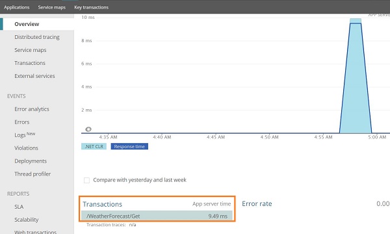Screen dimensions: 390x234
Task: Click the Error rate heading
Action: [x=257, y=203]
